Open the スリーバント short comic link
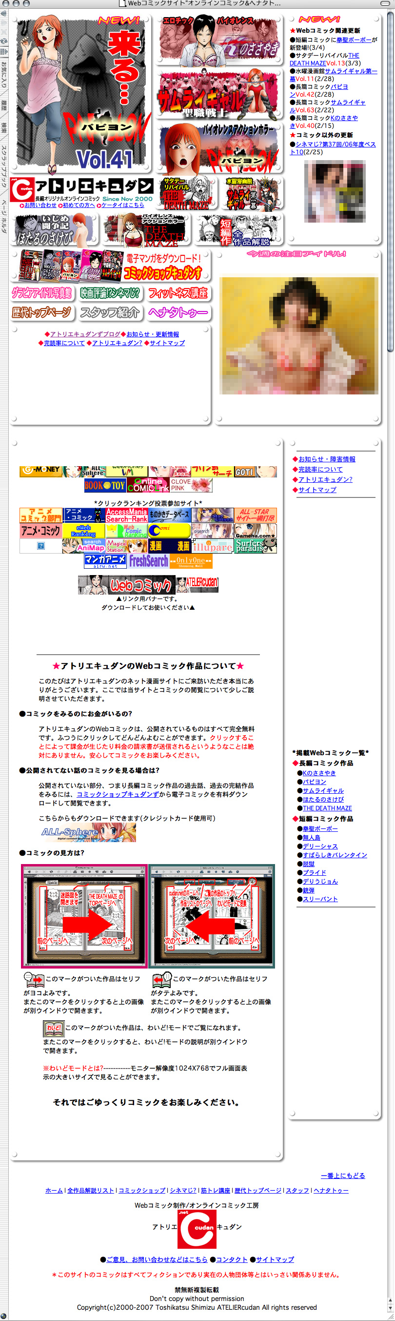Image resolution: width=395 pixels, height=1321 pixels. (x=320, y=899)
